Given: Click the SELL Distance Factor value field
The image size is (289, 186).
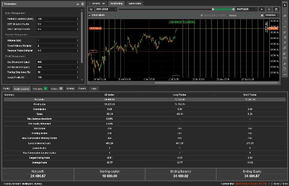Looking at the screenshot, I should 58,29.
